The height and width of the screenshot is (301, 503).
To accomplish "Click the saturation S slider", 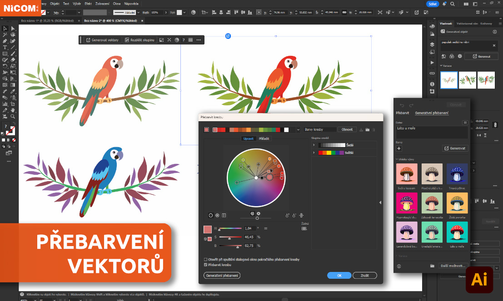I will (x=230, y=237).
